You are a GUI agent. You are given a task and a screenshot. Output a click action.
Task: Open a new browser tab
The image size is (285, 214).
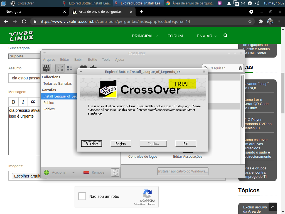tap(142, 12)
